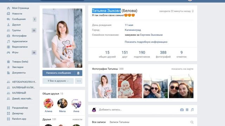Viewport: 225px width, 126px height.
Task: Open the Закладки star icon
Action: pyautogui.click(x=8, y=67)
